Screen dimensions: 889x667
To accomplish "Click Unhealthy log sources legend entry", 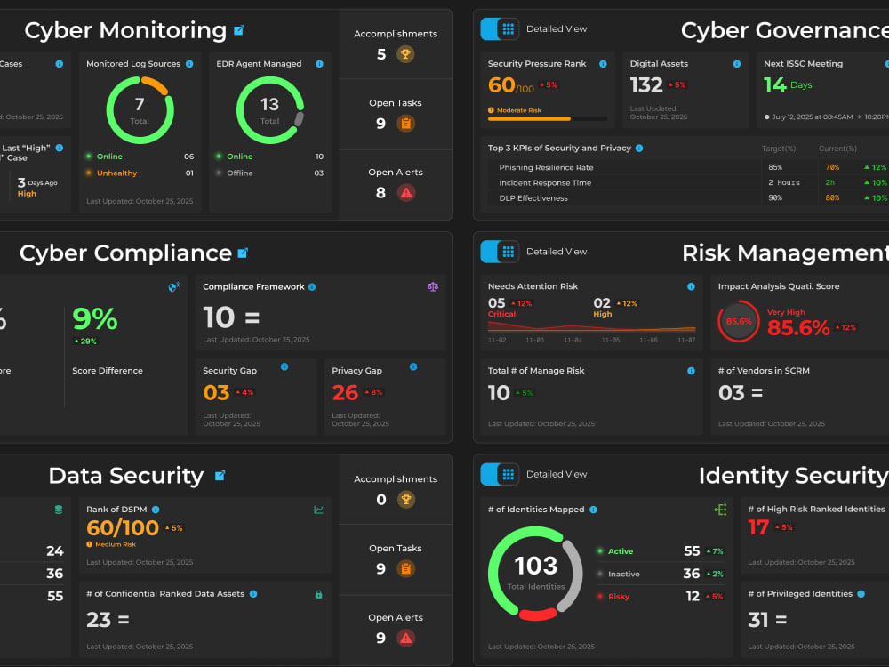I will 140,173.
